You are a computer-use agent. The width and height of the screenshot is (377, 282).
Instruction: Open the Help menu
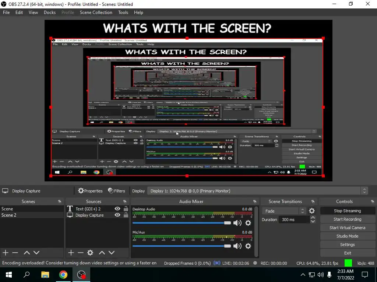tap(138, 12)
